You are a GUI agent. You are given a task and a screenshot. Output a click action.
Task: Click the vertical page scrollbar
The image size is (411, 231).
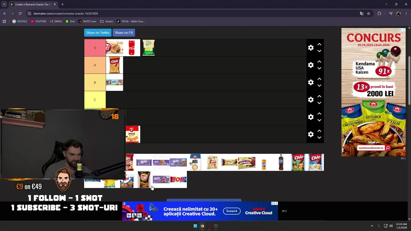point(409,80)
